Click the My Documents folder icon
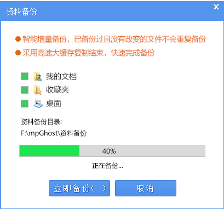 (x=38, y=76)
